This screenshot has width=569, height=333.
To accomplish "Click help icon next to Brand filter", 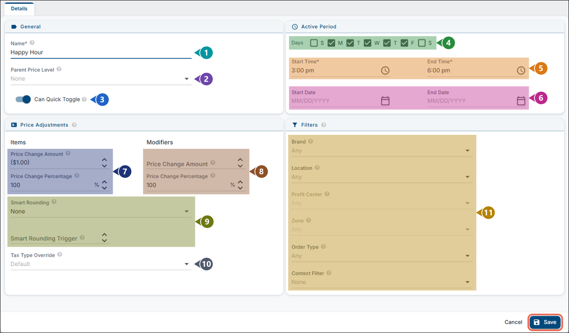I will pyautogui.click(x=310, y=141).
